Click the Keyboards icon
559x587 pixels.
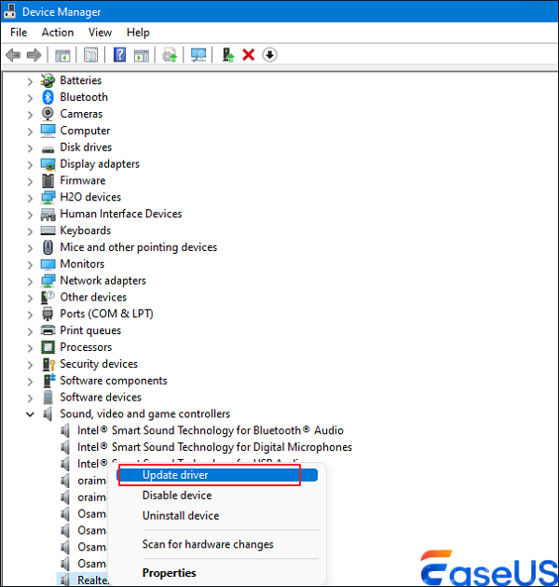(48, 231)
